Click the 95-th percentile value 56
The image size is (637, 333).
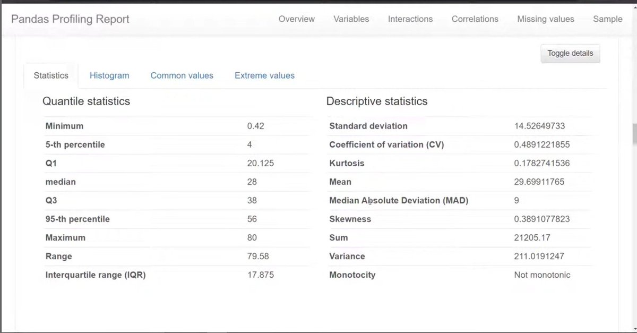tap(252, 219)
